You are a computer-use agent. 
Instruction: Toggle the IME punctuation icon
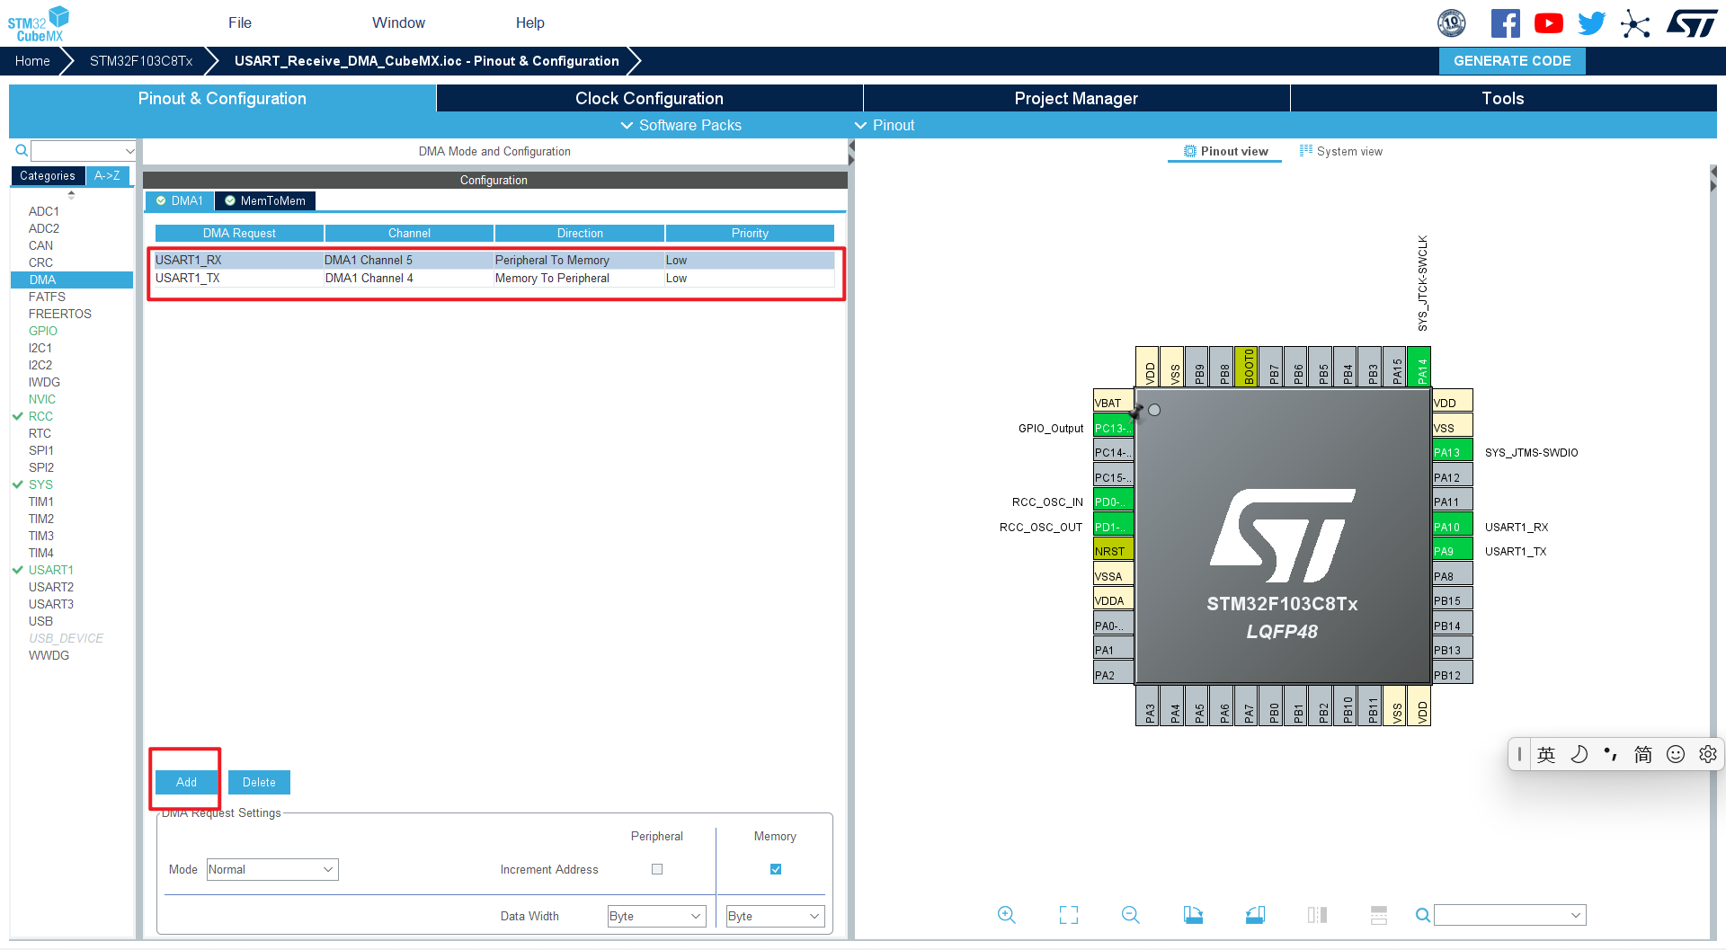pos(1611,754)
